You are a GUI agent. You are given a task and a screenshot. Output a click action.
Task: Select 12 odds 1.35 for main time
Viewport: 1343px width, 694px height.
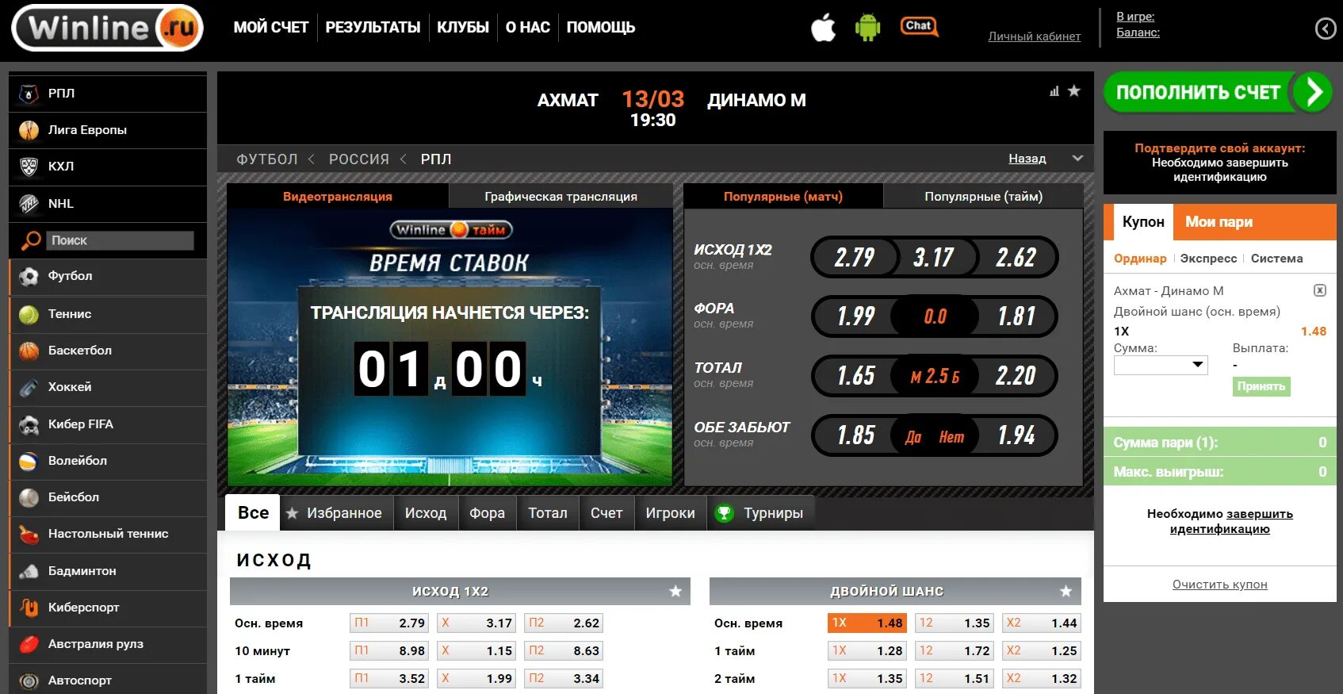pyautogui.click(x=954, y=623)
